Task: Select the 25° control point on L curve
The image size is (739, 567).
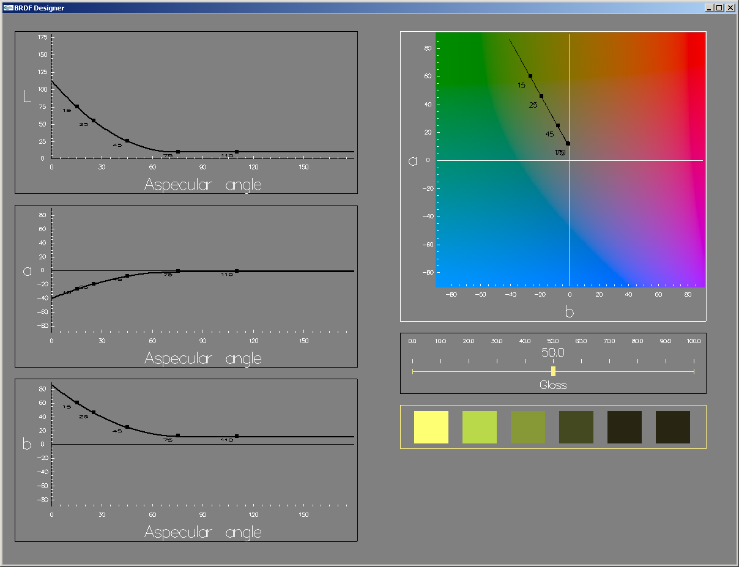Action: 94,120
